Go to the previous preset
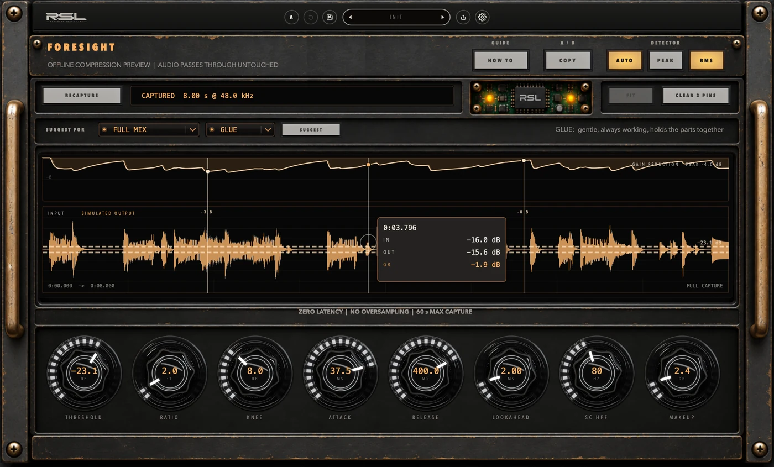 [350, 17]
